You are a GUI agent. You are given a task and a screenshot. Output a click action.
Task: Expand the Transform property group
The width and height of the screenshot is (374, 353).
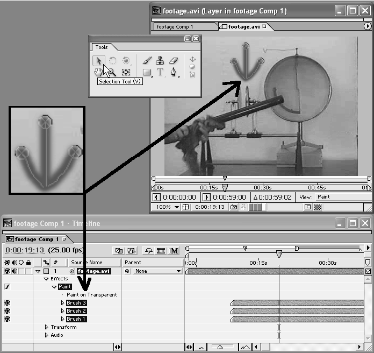click(46, 327)
